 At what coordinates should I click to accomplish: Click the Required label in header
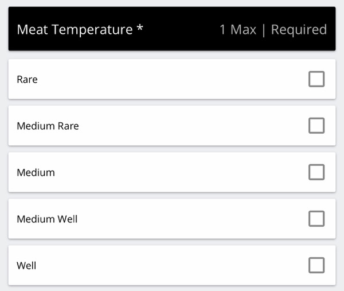299,30
